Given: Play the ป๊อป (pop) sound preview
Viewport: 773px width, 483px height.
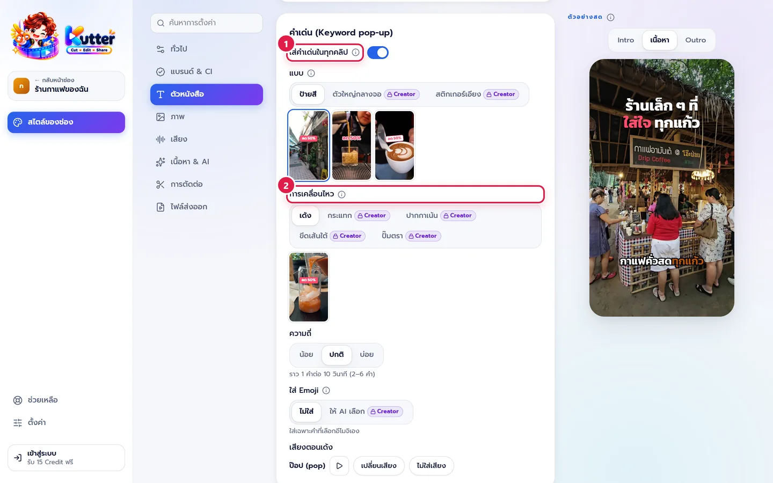Looking at the screenshot, I should click(x=339, y=466).
